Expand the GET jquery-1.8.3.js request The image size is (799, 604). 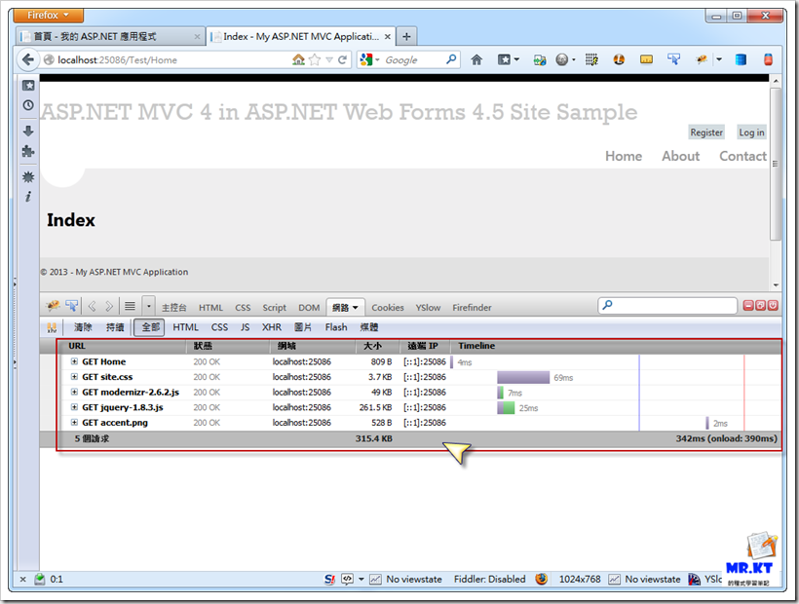point(74,407)
